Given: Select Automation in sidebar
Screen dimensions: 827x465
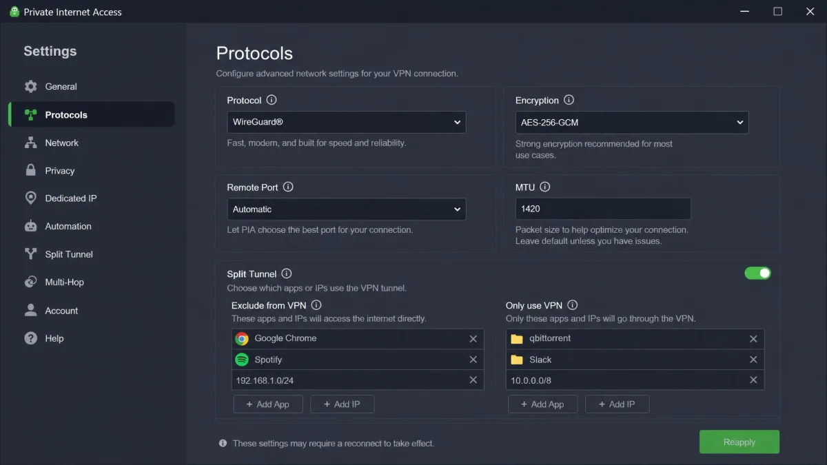Looking at the screenshot, I should 91,226.
